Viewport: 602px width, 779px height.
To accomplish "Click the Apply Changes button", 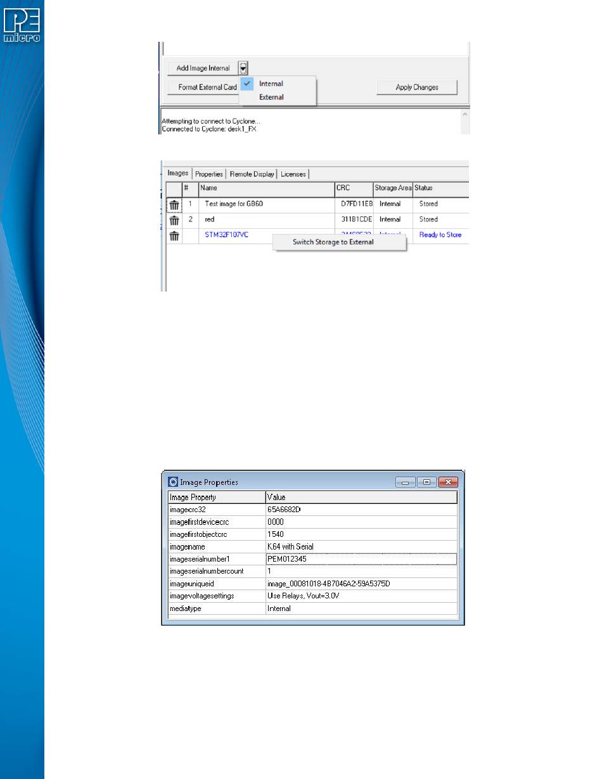I will point(417,87).
